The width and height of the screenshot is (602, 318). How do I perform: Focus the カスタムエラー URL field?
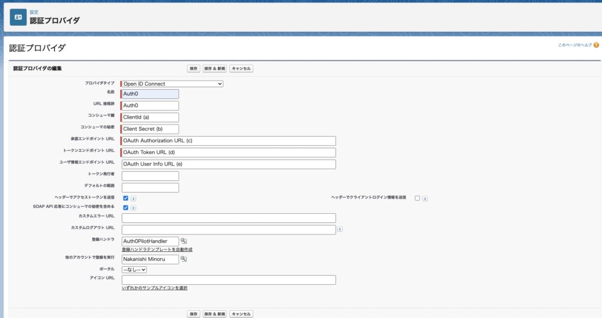click(228, 218)
